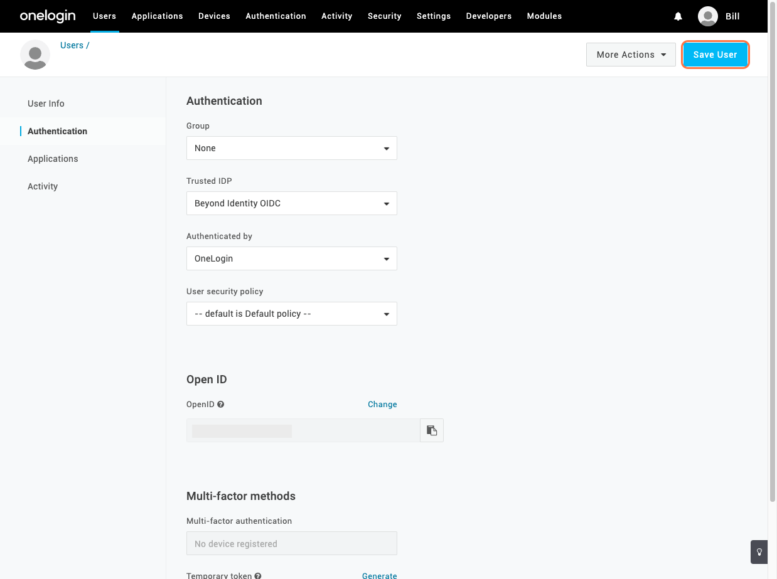Viewport: 777px width, 579px height.
Task: Open the Authenticated by dropdown
Action: click(x=291, y=258)
